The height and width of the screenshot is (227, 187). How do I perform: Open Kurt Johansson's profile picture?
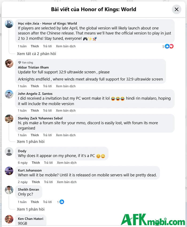9,171
